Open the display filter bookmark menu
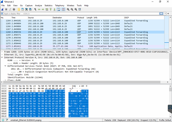The image size is (172, 122). [2, 14]
